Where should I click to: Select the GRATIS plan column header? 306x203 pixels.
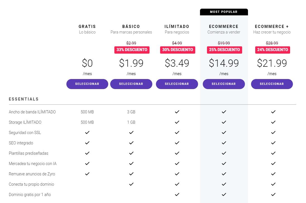click(87, 27)
